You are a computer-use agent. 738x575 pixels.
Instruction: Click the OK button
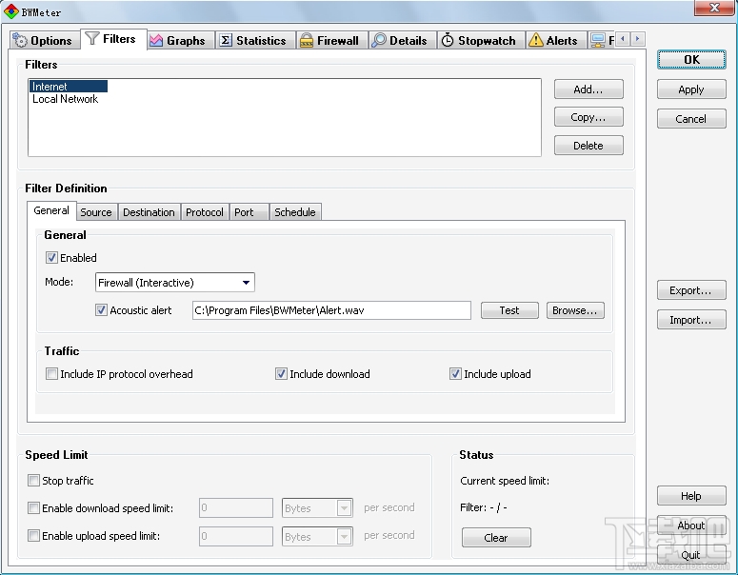click(x=691, y=60)
